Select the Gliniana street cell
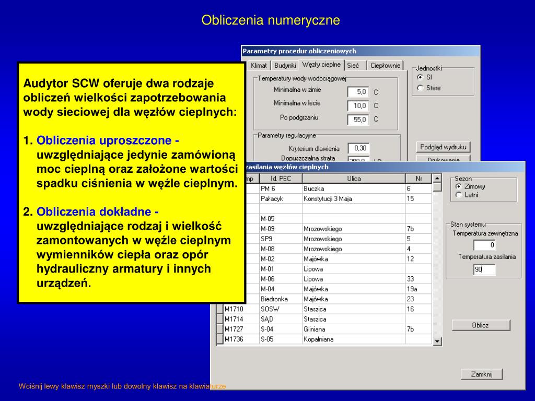Image resolution: width=535 pixels, height=401 pixels. 354,329
